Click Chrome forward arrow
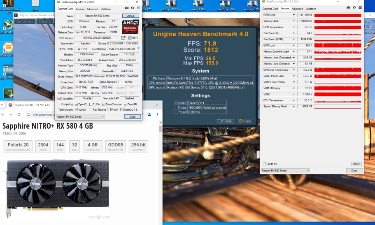Image resolution: width=375 pixels, height=225 pixels. [x=11, y=115]
